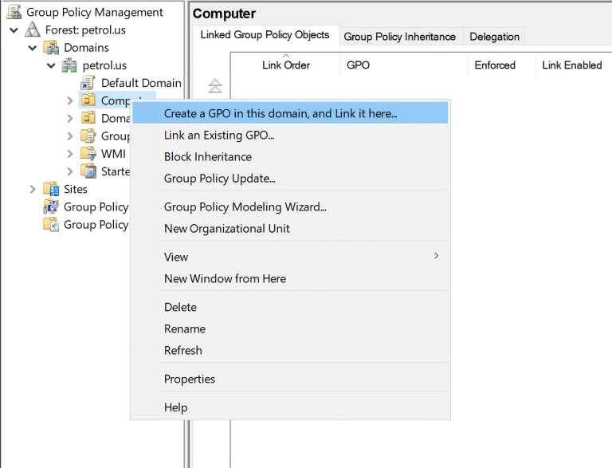Select the Domains tree label
The image size is (612, 468).
pos(86,48)
